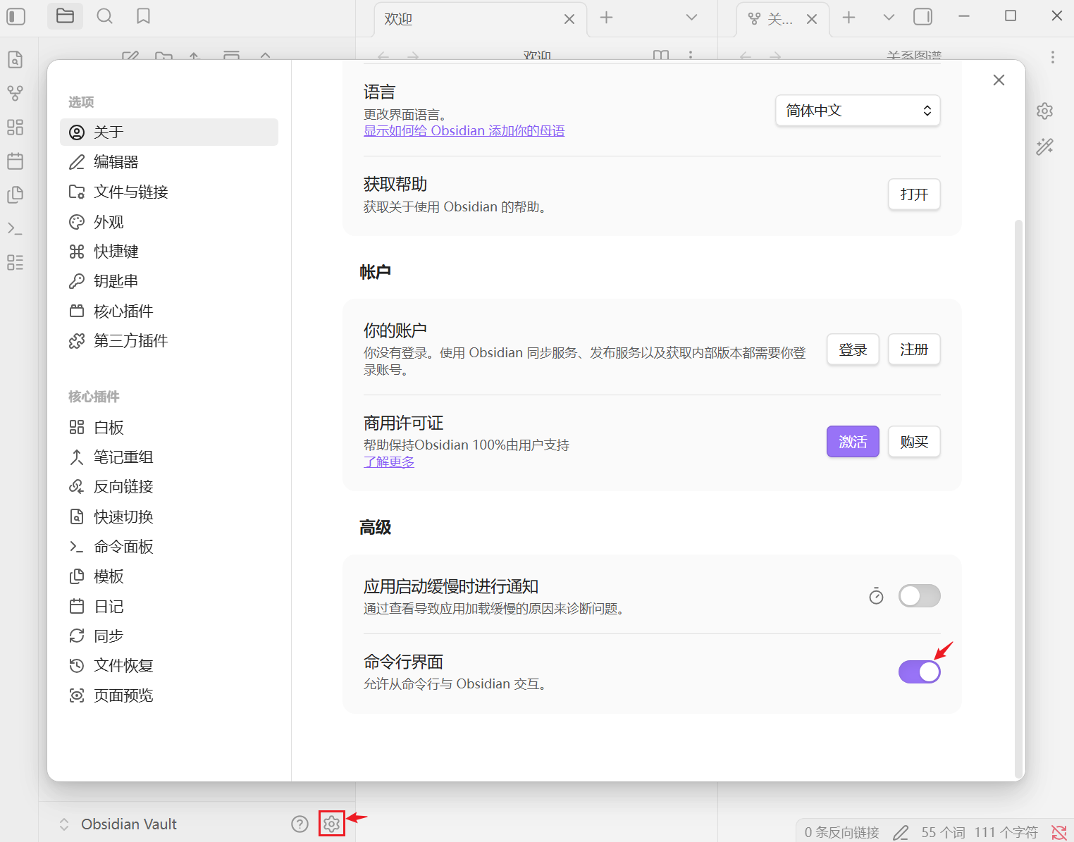Open 核心插件 settings section
This screenshot has width=1074, height=842.
coord(169,311)
